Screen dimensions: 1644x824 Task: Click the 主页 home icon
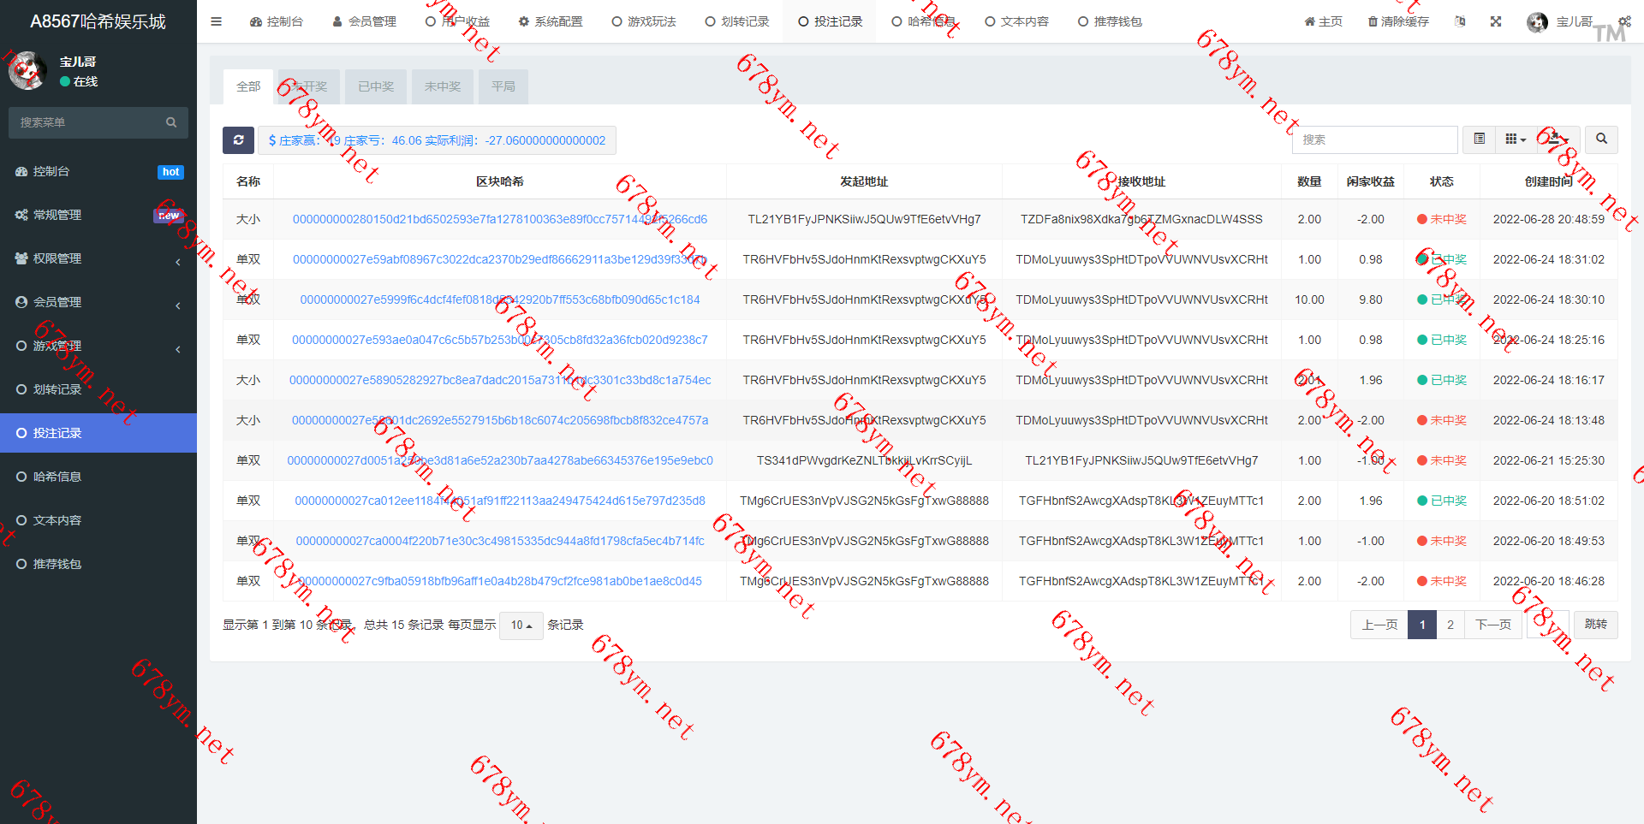(x=1309, y=21)
